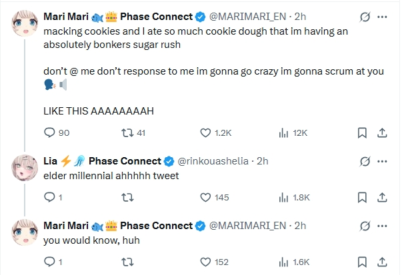
Task: Open the @rinkouashelia profile handle
Action: pyautogui.click(x=214, y=160)
